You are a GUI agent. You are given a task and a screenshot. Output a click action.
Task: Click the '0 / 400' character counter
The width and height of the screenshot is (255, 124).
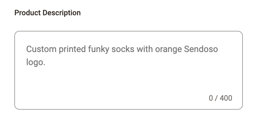tap(220, 98)
